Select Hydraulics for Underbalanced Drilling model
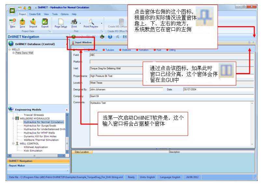 45,129
